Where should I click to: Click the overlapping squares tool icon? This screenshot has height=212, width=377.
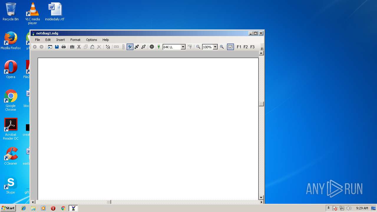(143, 47)
